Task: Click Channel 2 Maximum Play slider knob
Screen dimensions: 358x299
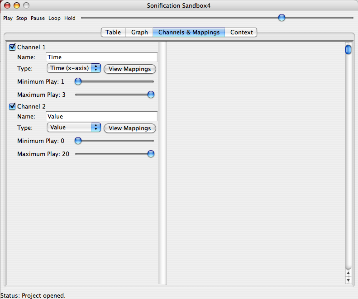Action: click(x=151, y=154)
